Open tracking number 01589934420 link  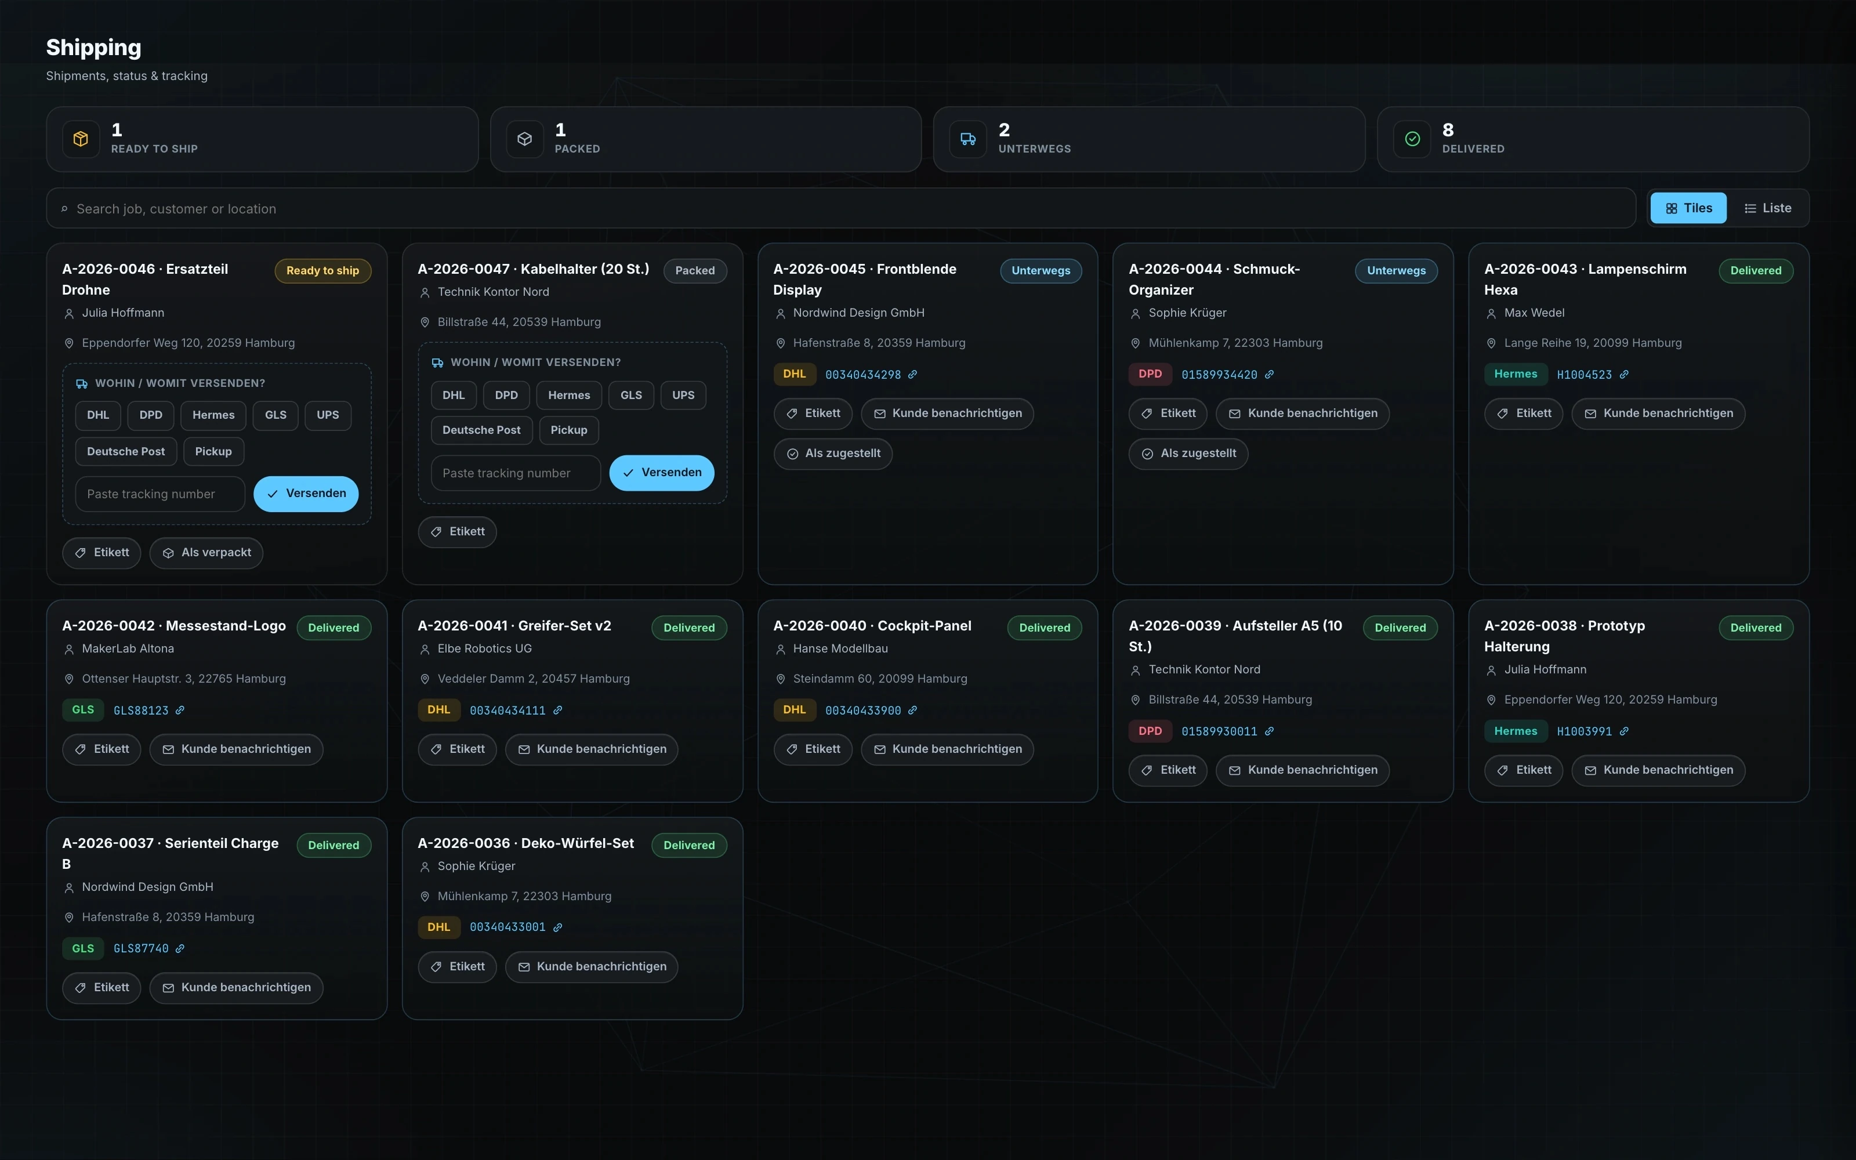tap(1219, 375)
